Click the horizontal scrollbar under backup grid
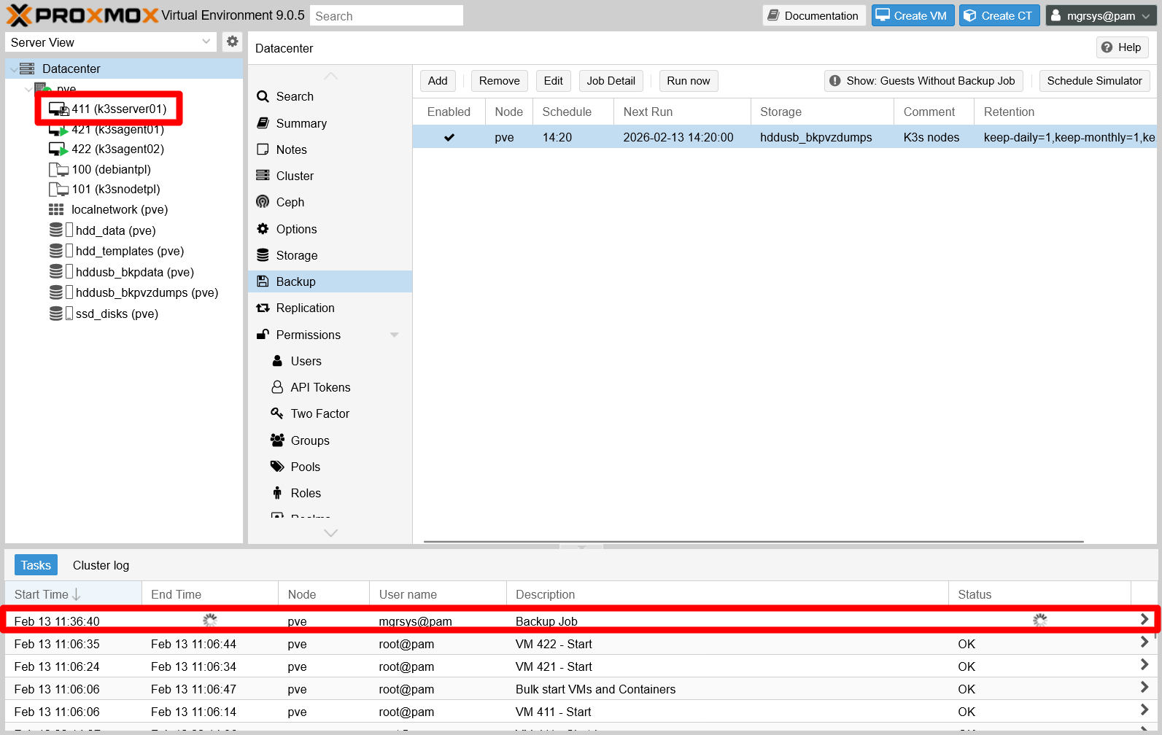Screen dimensions: 1162x735 coord(754,542)
